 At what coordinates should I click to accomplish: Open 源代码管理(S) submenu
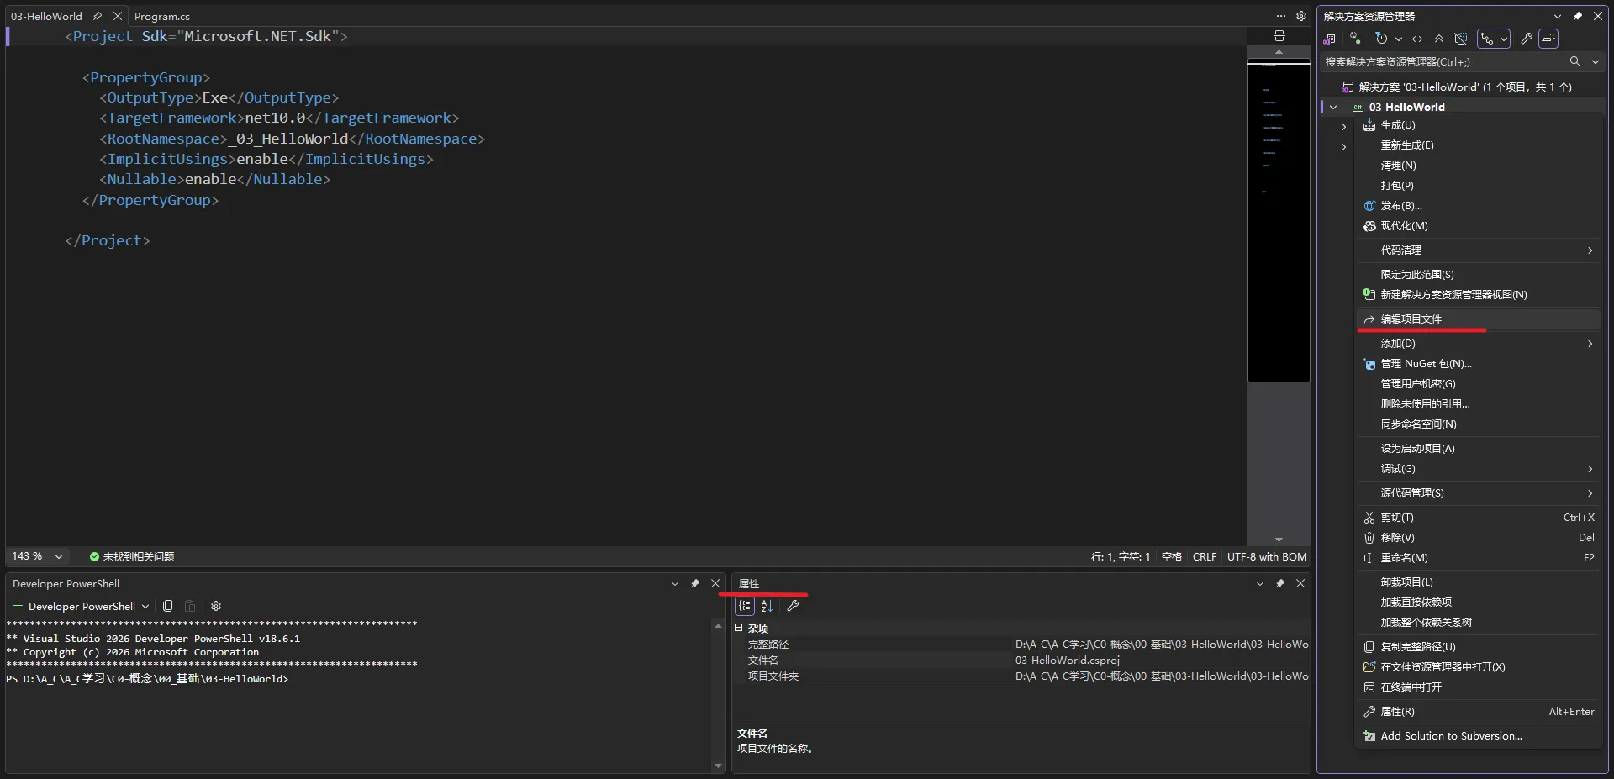tap(1478, 493)
